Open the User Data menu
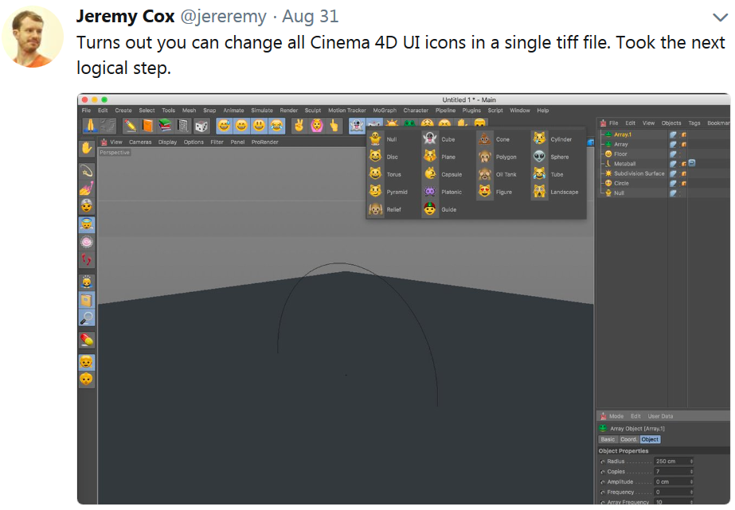The height and width of the screenshot is (510, 735). pos(660,416)
